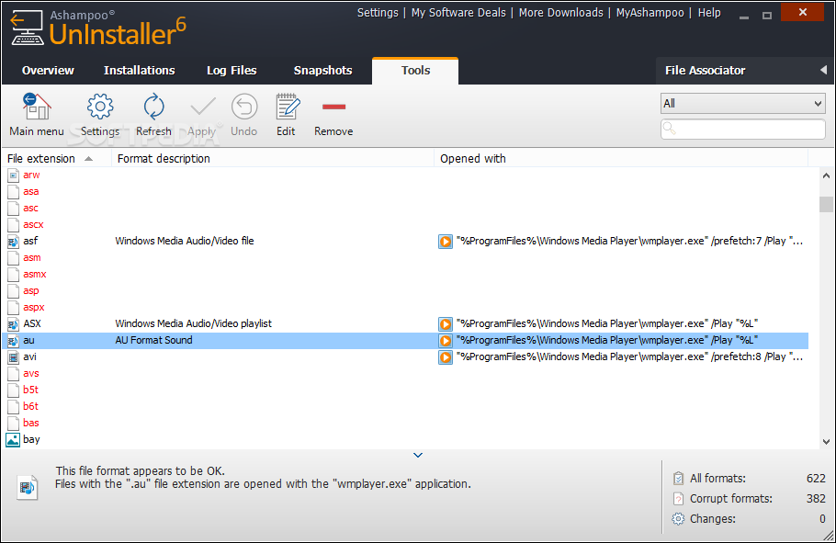This screenshot has width=836, height=543.
Task: Click 'AU Format Sound' description
Action: coord(153,340)
